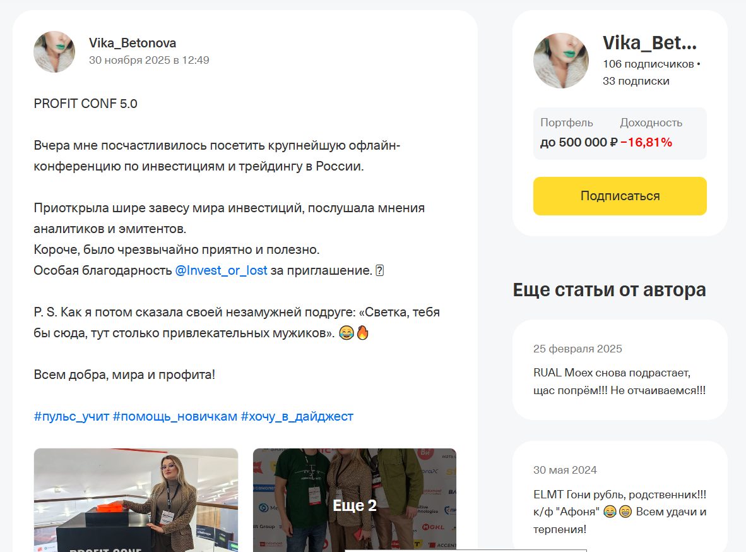Click the 33 подписки subscriptions count
This screenshot has height=552, width=746.
point(636,81)
